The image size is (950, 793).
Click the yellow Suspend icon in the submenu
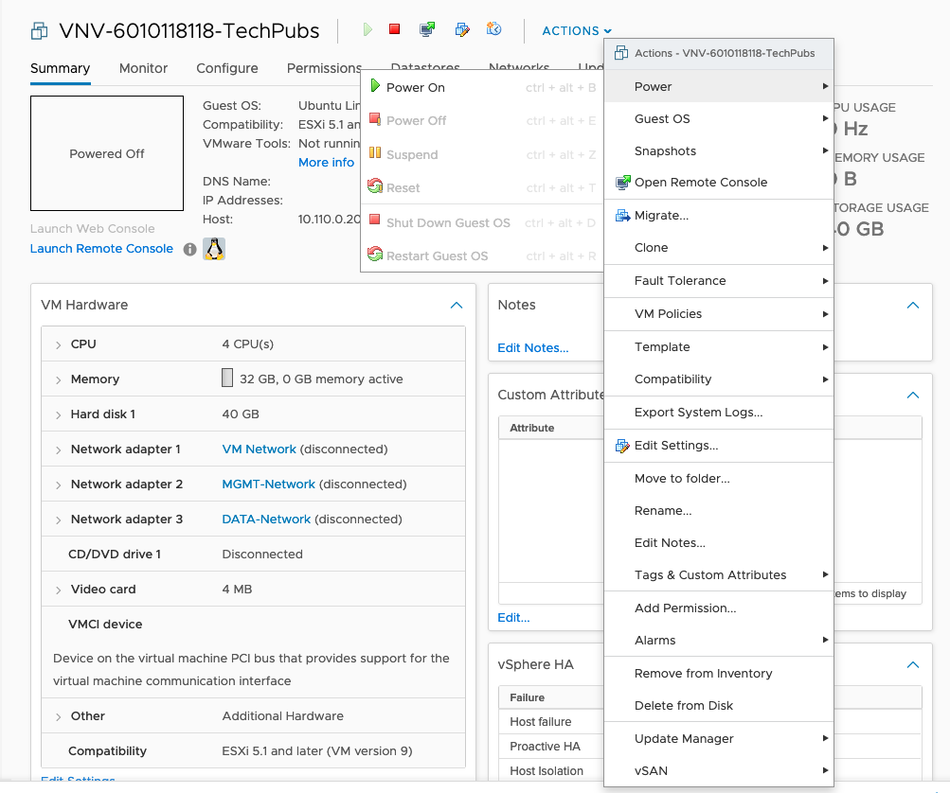point(375,153)
